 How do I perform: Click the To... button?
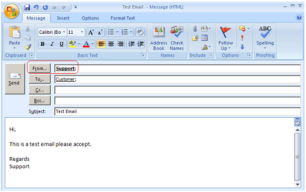tap(40, 79)
